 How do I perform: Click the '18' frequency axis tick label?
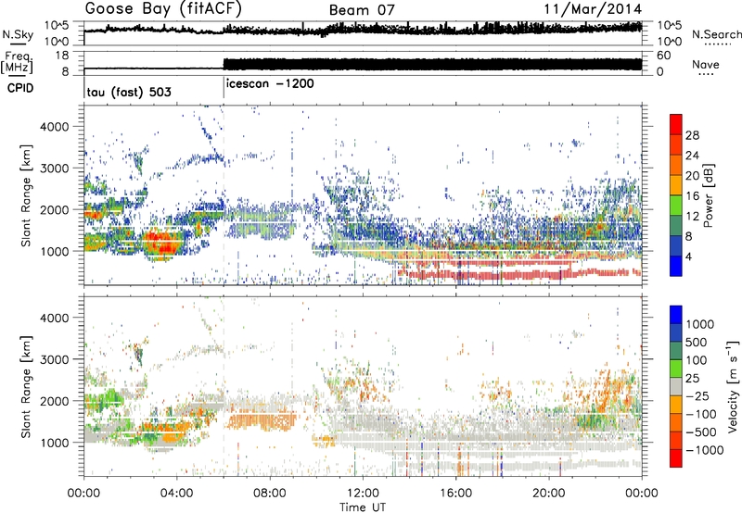61,56
